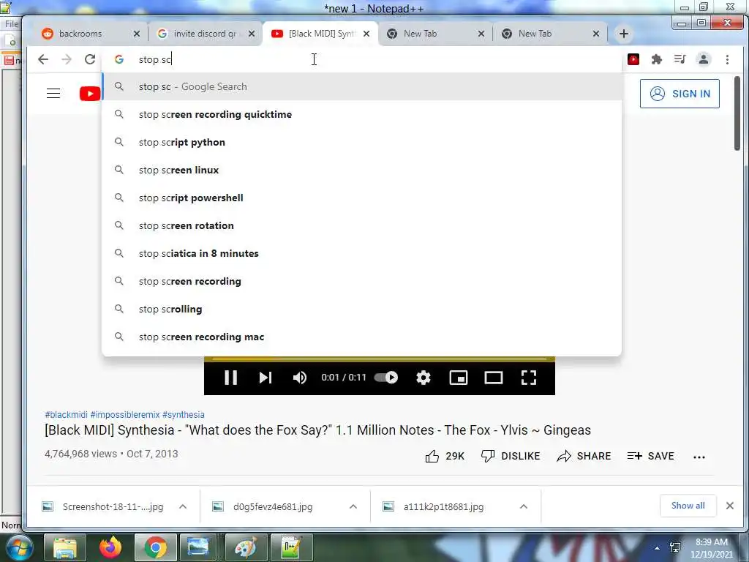Open downloaded file a111k2p1t8681.jpg
Viewport: 749px width, 562px height.
pos(443,506)
